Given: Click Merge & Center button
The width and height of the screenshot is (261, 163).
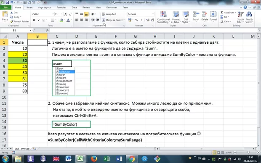Looking at the screenshot, I should 112,20.
